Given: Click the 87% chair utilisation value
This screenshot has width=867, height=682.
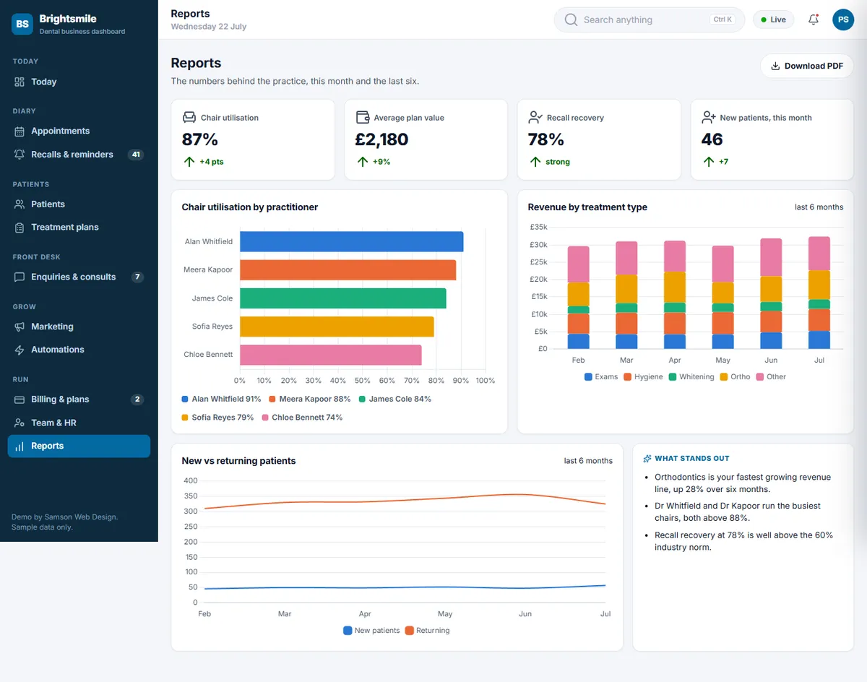Looking at the screenshot, I should pos(200,139).
